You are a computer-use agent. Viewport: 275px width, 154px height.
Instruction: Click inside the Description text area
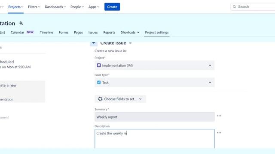[155, 139]
